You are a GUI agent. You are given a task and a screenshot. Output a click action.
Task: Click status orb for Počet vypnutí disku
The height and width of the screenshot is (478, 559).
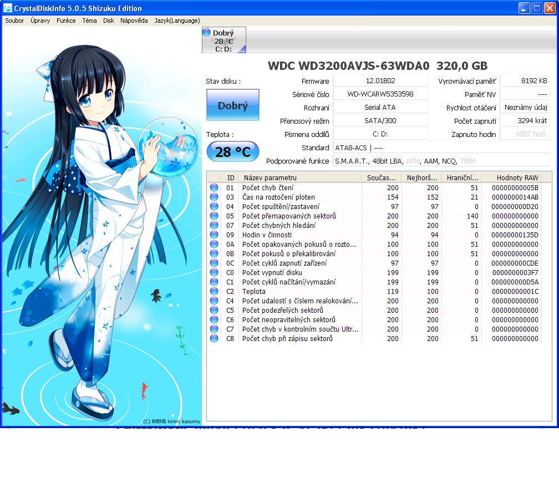(x=214, y=273)
